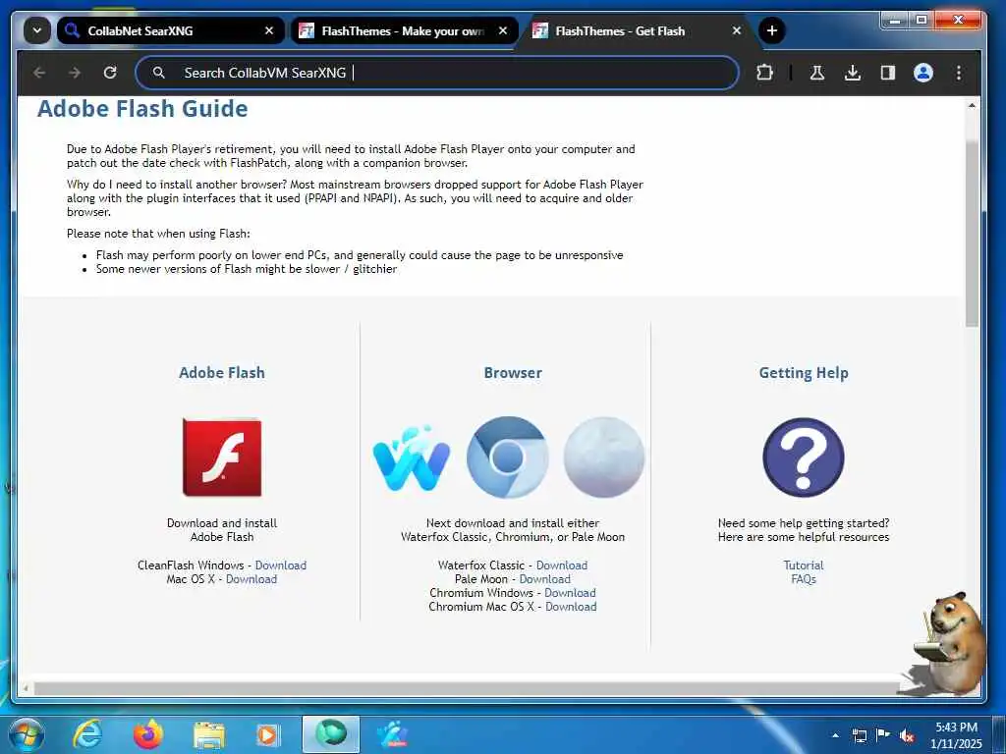Open the browser extensions puzzle icon
This screenshot has height=754, width=1006.
tap(764, 73)
